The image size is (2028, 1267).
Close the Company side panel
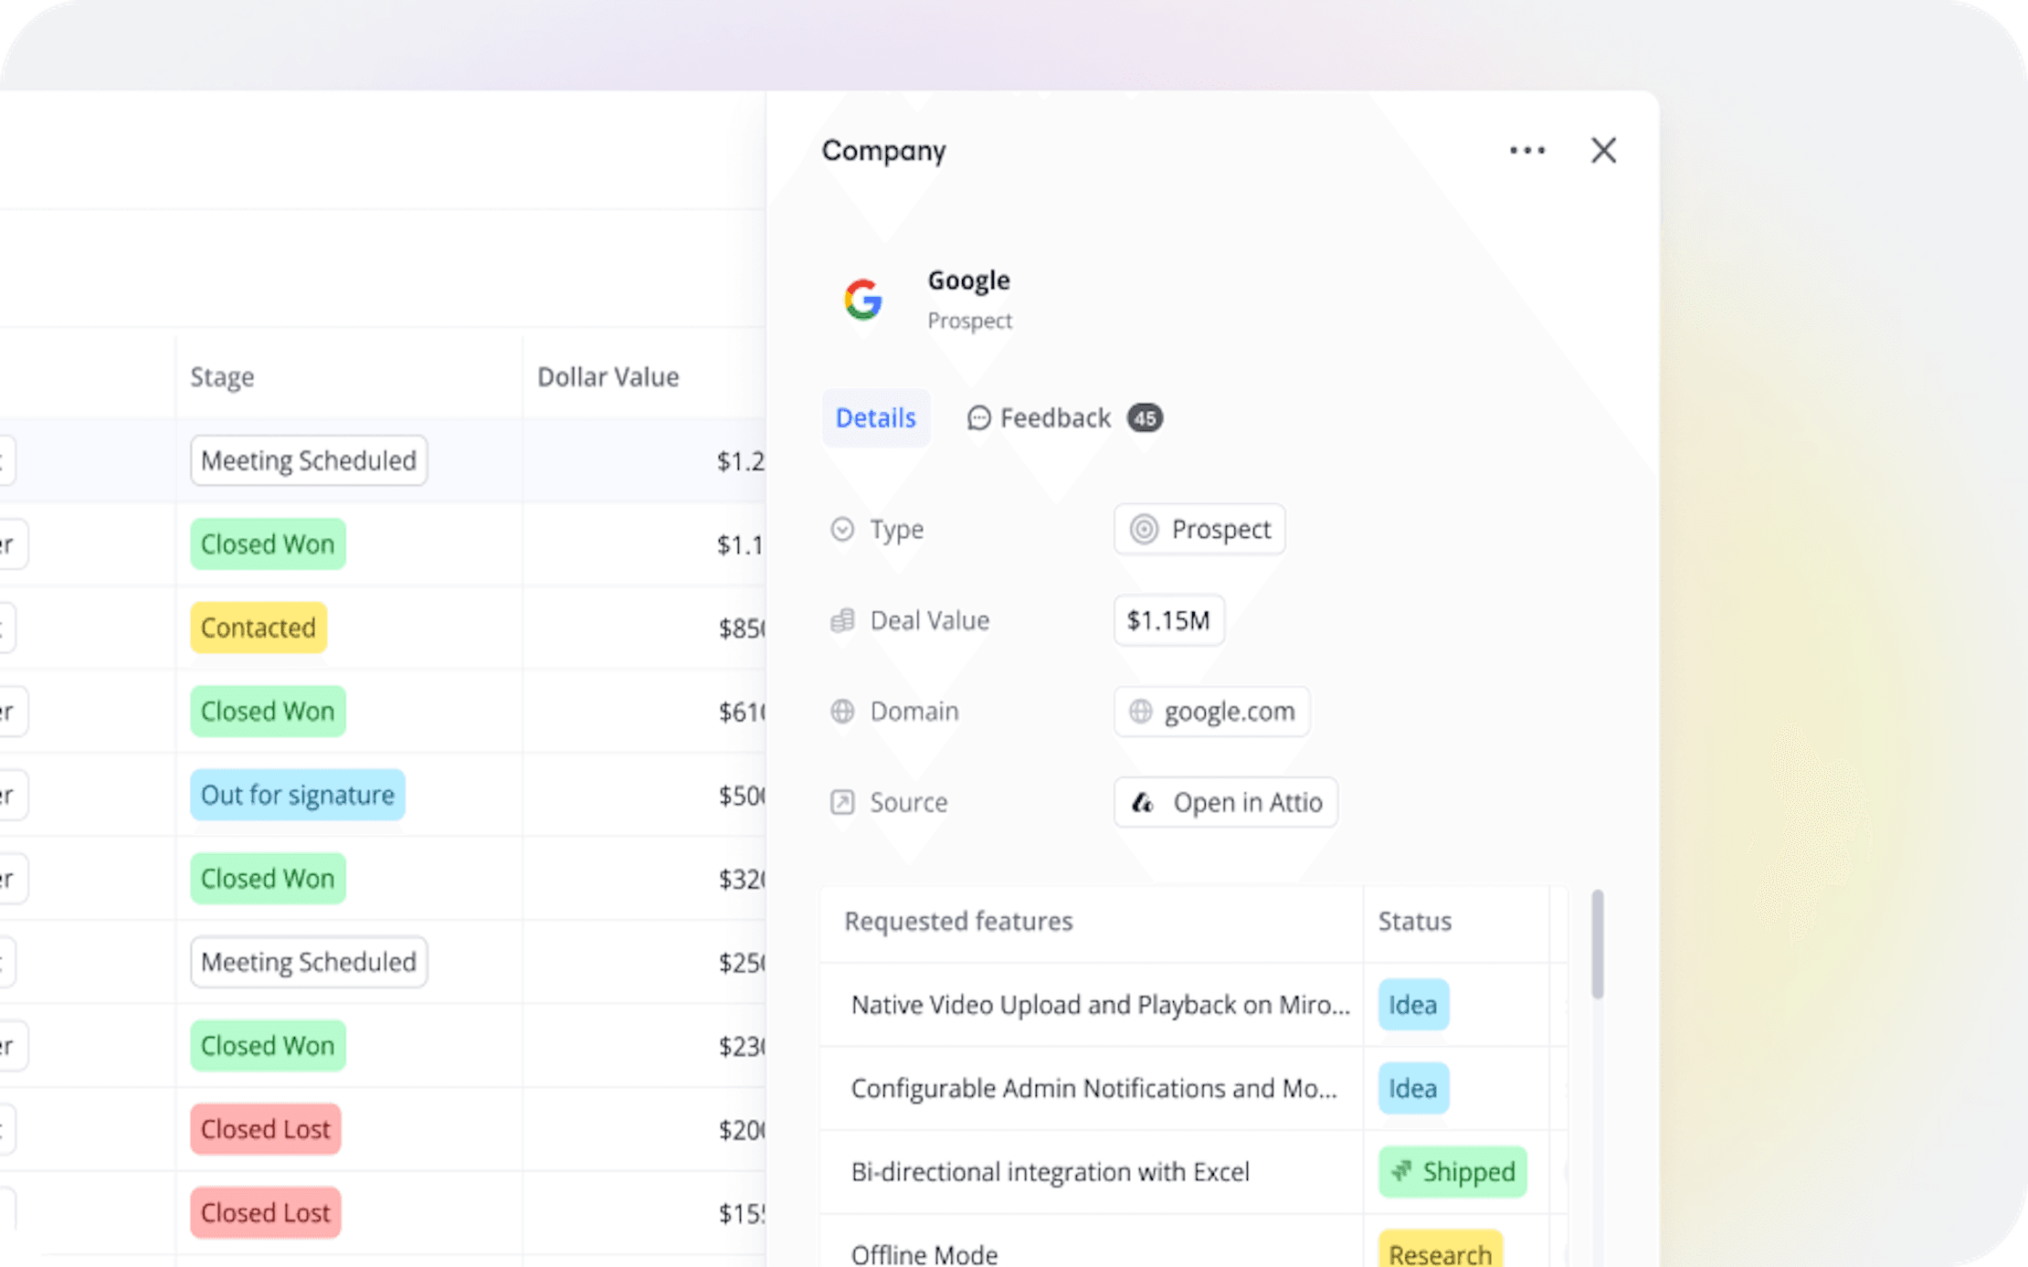[x=1602, y=151]
